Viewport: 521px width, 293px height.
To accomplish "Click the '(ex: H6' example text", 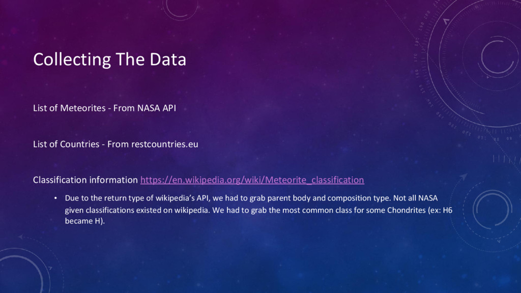I will (440, 210).
